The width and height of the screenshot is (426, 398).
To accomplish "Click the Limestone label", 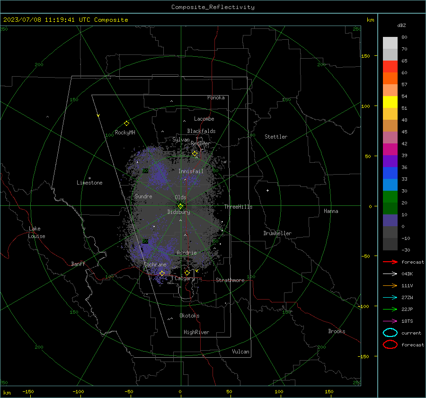I will click(x=89, y=183).
